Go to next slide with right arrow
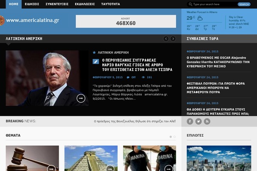Image resolution: width=257 pixels, height=171 pixels. click(173, 39)
